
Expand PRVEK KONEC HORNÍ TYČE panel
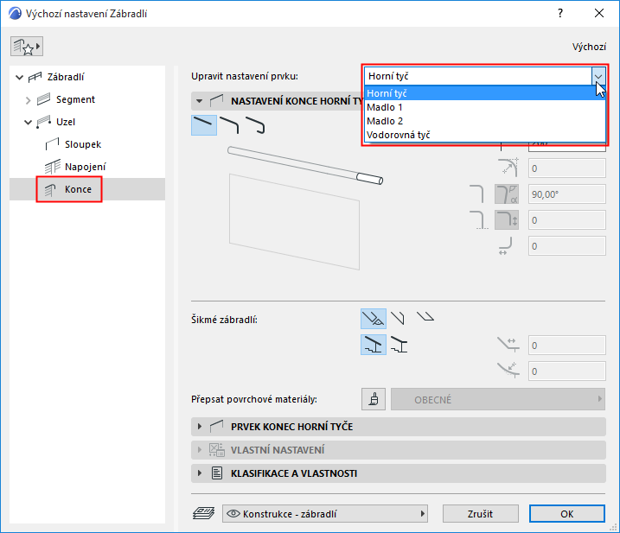click(200, 427)
